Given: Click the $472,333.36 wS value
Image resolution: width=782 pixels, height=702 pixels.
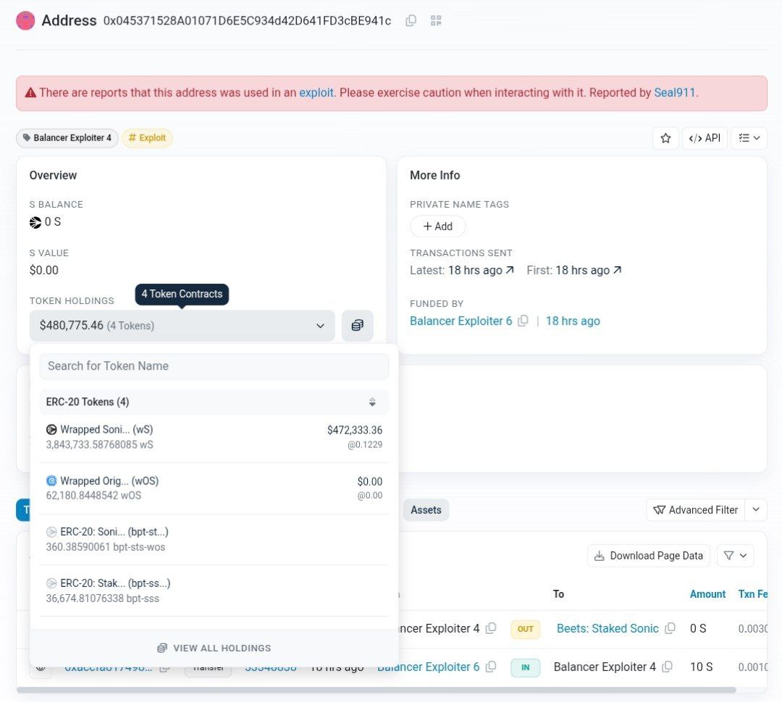Looking at the screenshot, I should 355,430.
